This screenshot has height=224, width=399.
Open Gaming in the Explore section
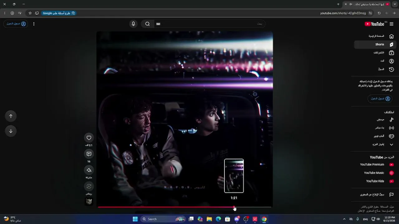tap(375, 136)
